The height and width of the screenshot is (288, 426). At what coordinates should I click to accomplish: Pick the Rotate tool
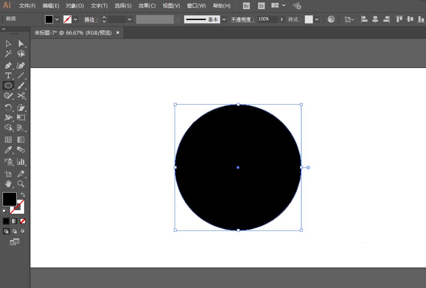8,108
